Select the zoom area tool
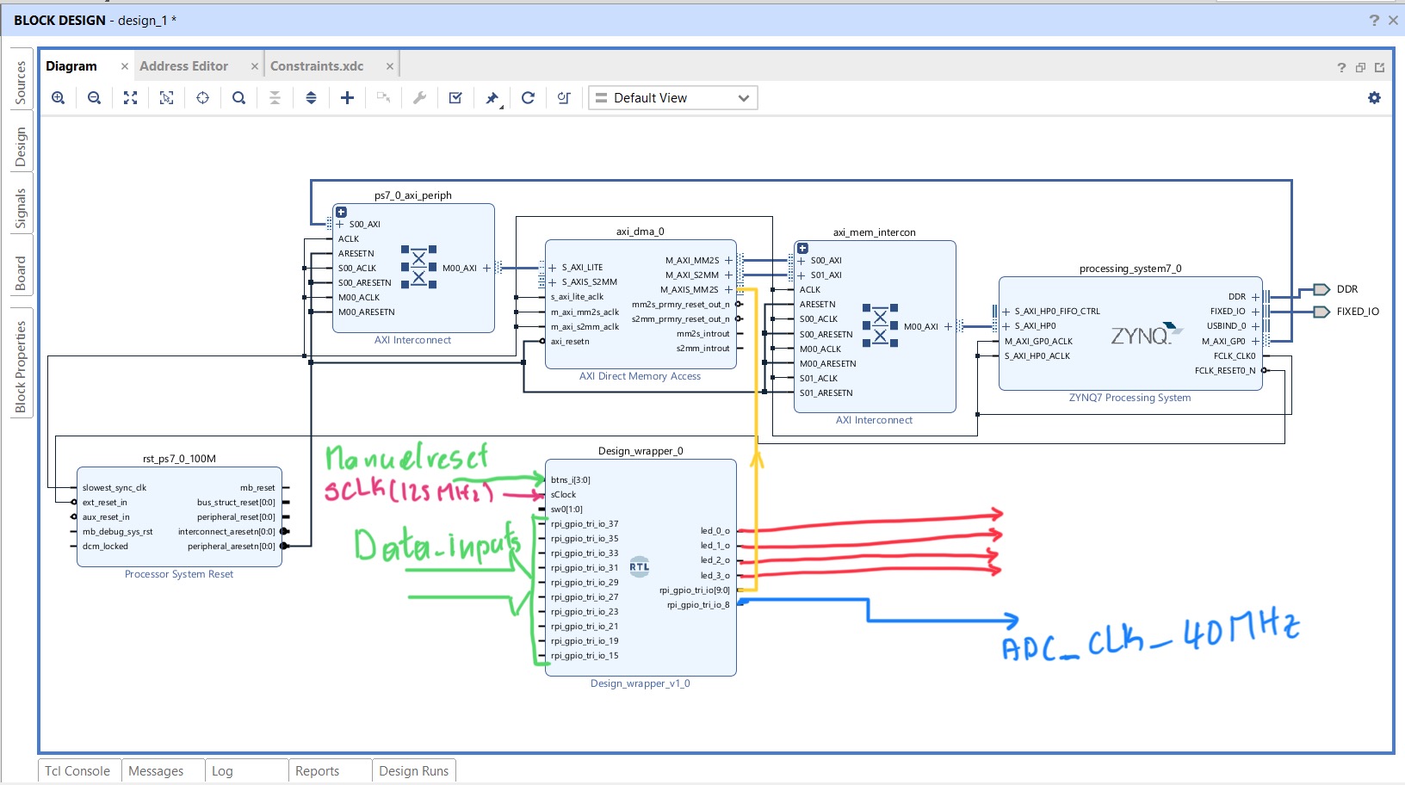Viewport: 1405px width, 785px height. [x=166, y=98]
